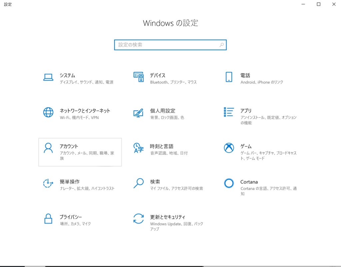Open the システム settings title

(67, 75)
